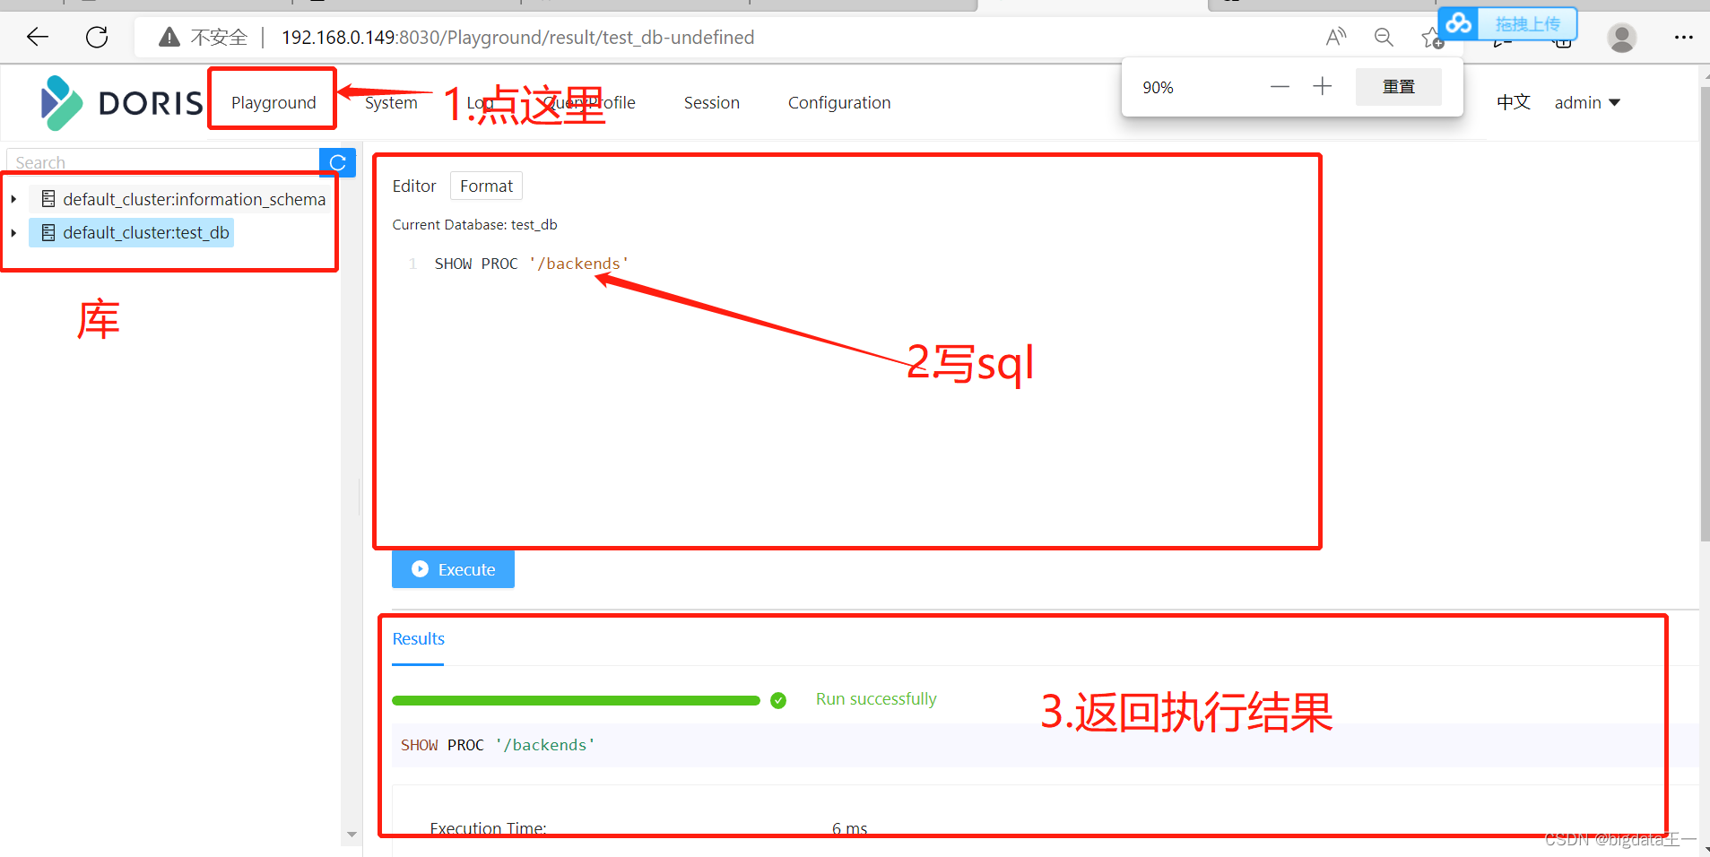Expand the default_cluster:information_schema node

(13, 199)
